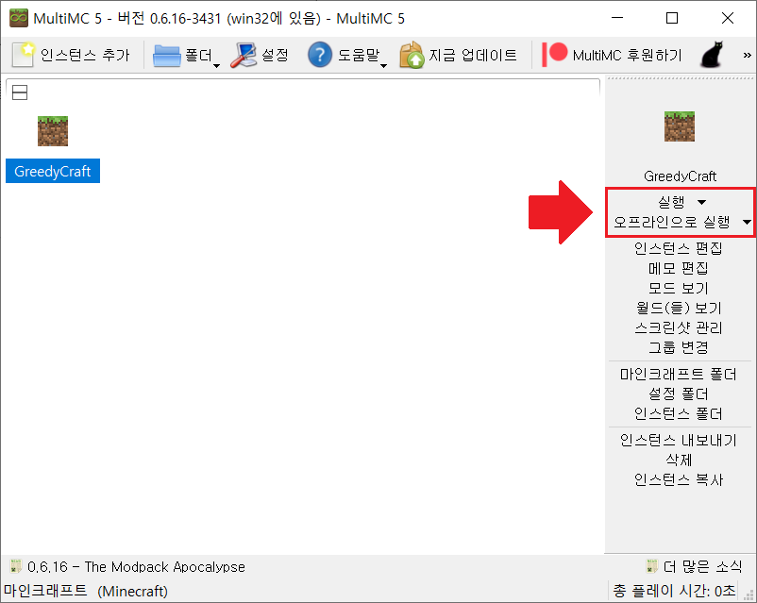Maximize the MultiMC 5 window
Viewport: 757px width, 603px height.
671,18
